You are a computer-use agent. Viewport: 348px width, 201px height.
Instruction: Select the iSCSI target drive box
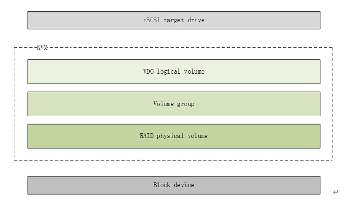(x=174, y=20)
